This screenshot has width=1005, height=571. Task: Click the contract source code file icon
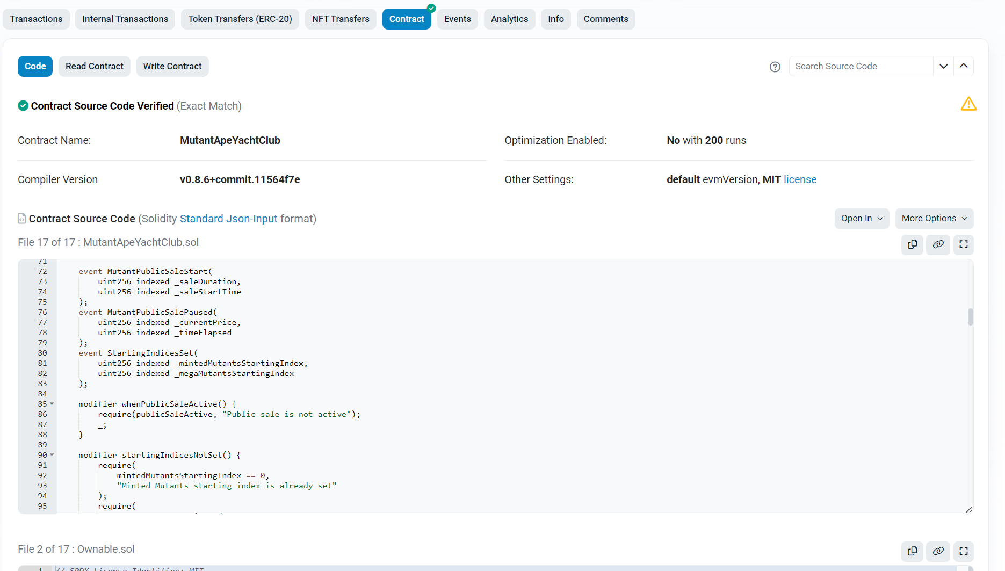(x=22, y=219)
